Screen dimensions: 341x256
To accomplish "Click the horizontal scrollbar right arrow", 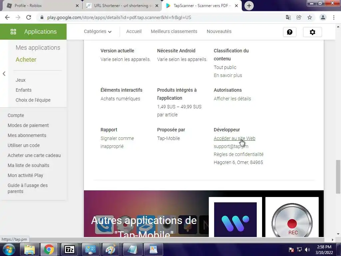I will pyautogui.click(x=332, y=240).
